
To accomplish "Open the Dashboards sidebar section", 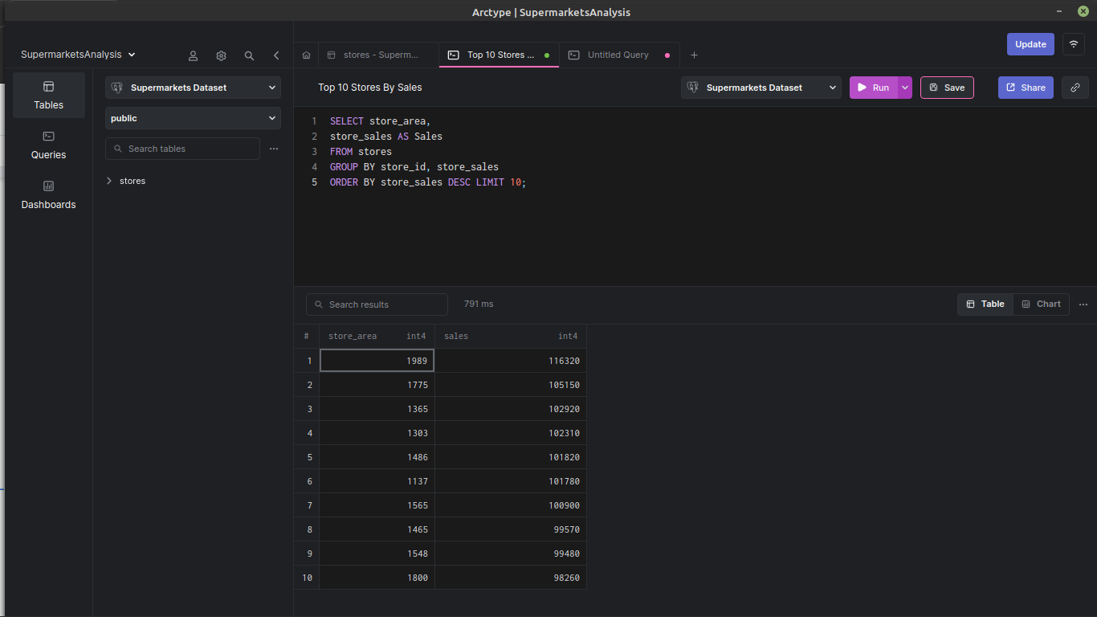I will [48, 195].
